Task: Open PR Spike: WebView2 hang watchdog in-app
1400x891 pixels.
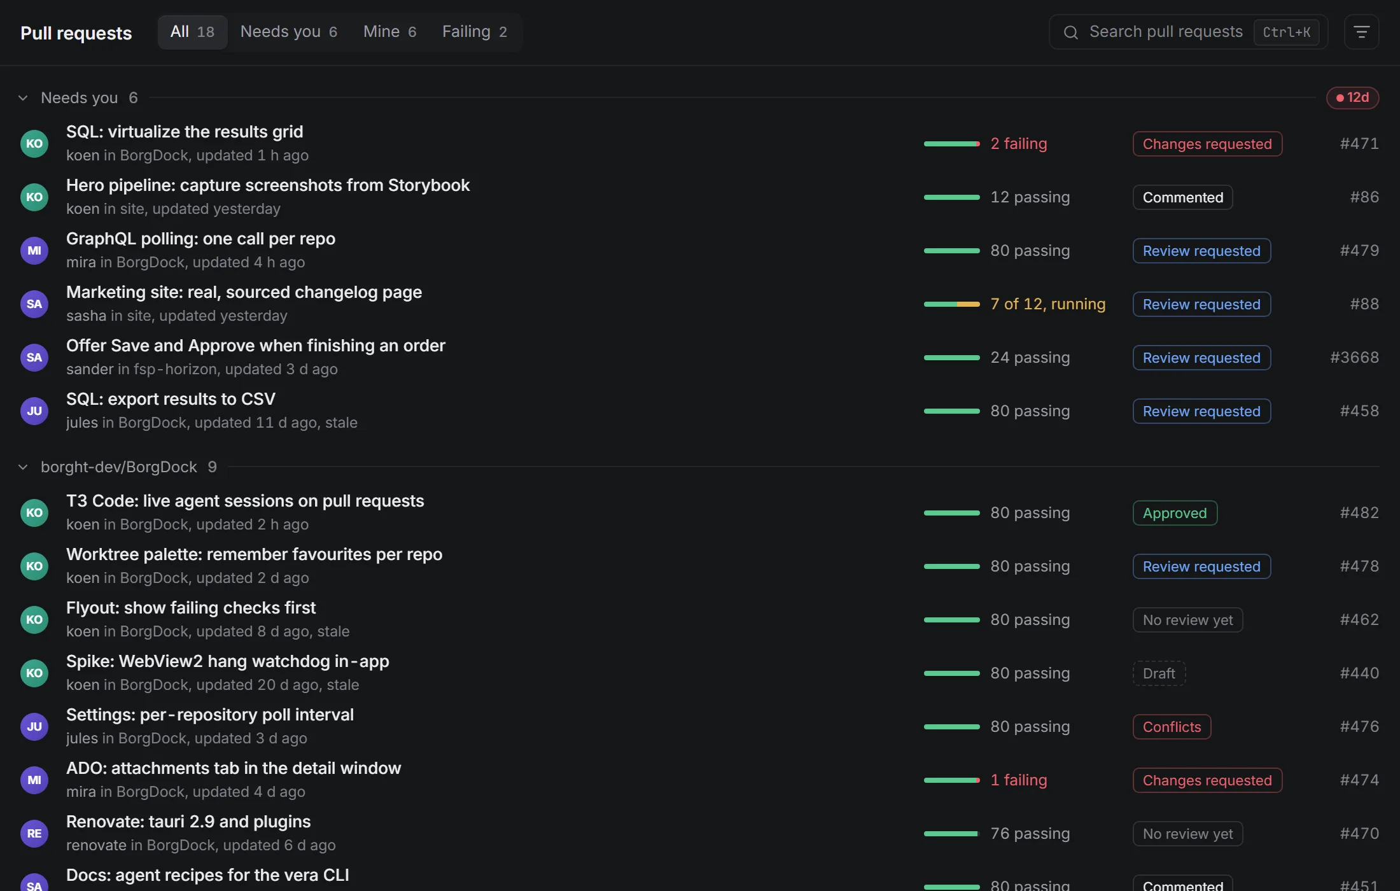Action: tap(228, 661)
